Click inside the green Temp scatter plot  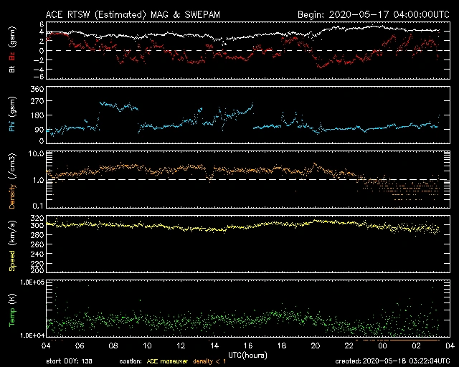click(x=248, y=309)
